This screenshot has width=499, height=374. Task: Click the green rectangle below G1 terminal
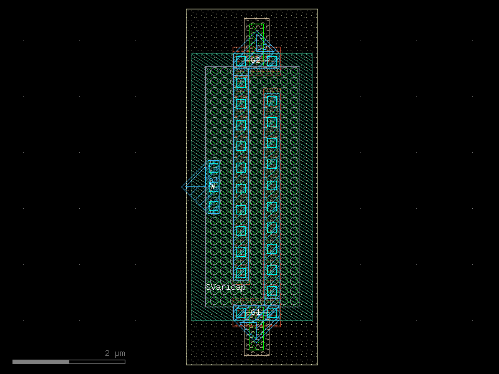[256, 338]
